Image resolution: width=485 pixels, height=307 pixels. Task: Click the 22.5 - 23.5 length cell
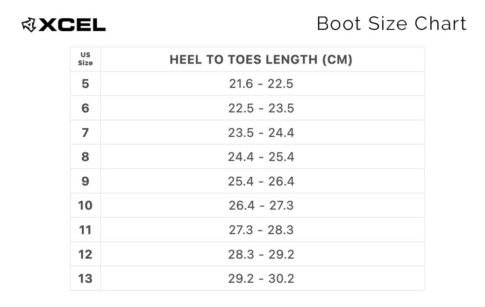point(261,108)
